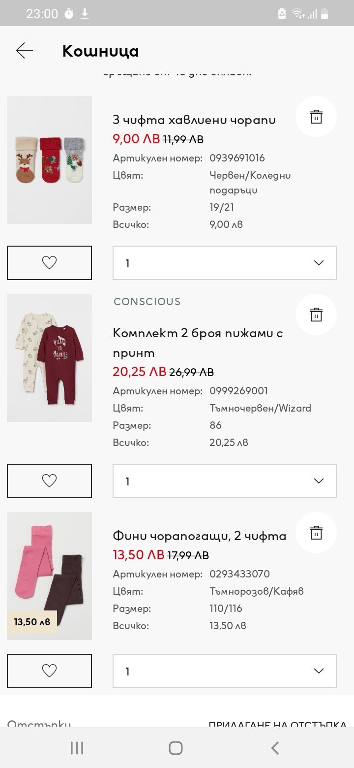354x768 pixels.
Task: Open the tights product photo
Action: tap(49, 576)
